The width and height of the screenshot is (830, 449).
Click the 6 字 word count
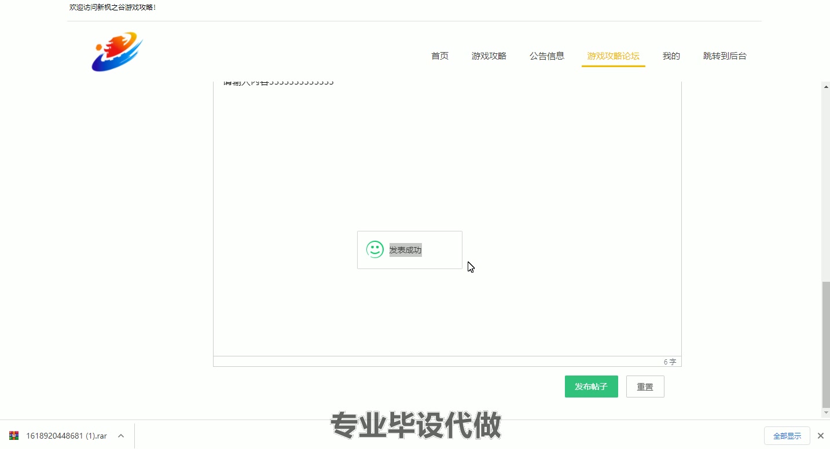(670, 362)
